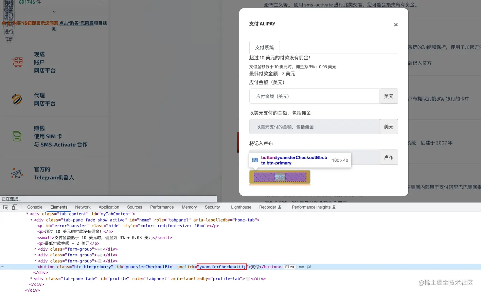Open 官方的 Telegram机器人 link
This screenshot has height=294, width=481.
pos(54,173)
